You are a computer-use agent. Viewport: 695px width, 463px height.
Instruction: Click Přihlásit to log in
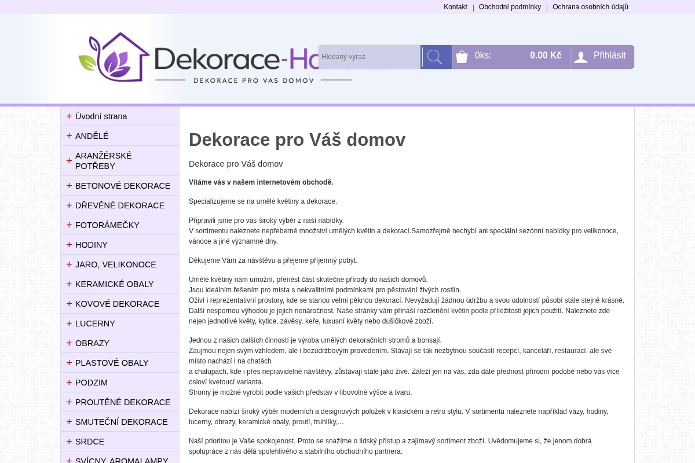tap(609, 56)
